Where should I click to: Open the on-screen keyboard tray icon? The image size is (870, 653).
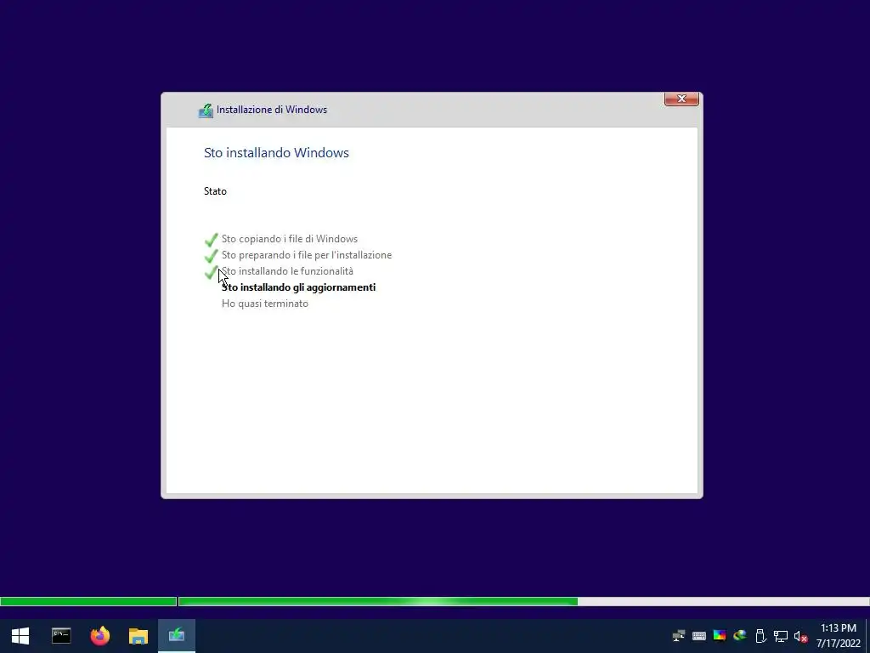[x=699, y=636]
